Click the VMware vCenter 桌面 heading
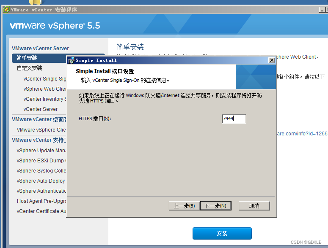Viewport: 328px width, 248px height. point(39,119)
